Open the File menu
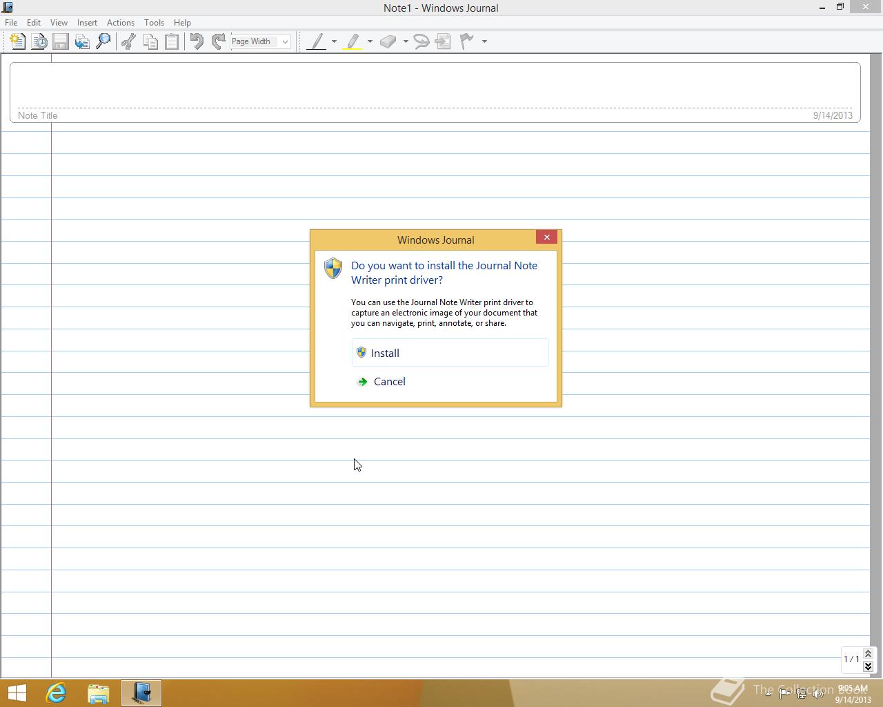Image resolution: width=883 pixels, height=707 pixels. (x=11, y=23)
